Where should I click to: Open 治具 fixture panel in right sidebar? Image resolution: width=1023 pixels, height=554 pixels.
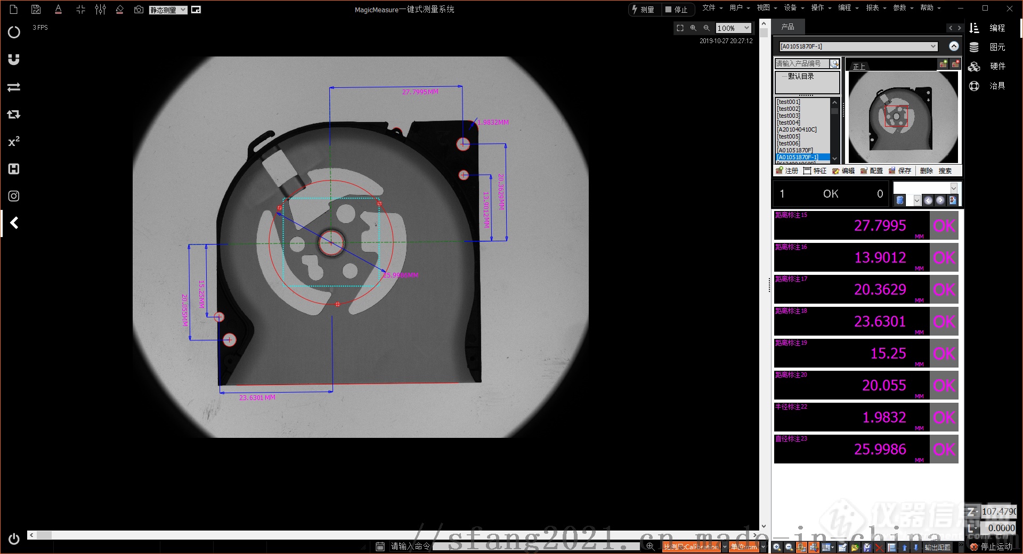click(988, 86)
